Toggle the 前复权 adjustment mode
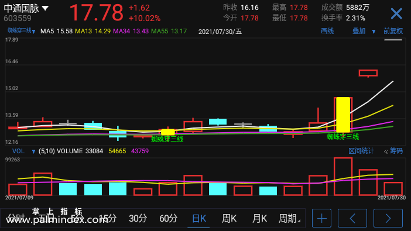Viewport: 411px width, 231px height. [x=393, y=31]
